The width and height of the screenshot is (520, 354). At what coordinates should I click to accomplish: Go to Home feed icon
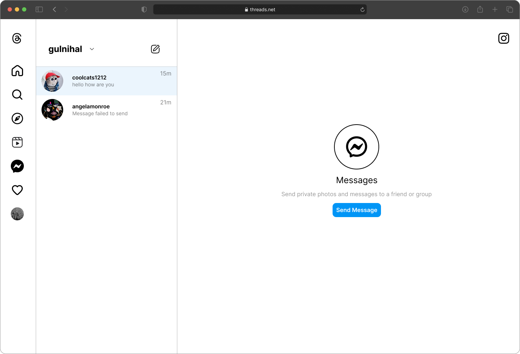17,70
